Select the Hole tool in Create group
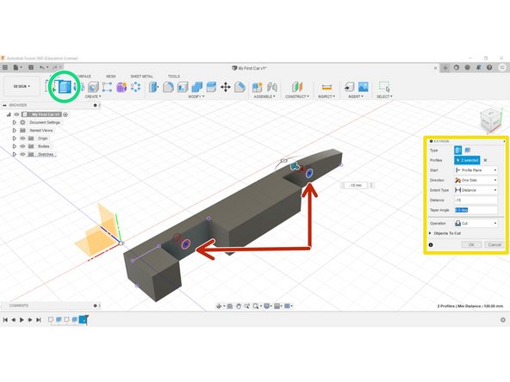 click(93, 87)
